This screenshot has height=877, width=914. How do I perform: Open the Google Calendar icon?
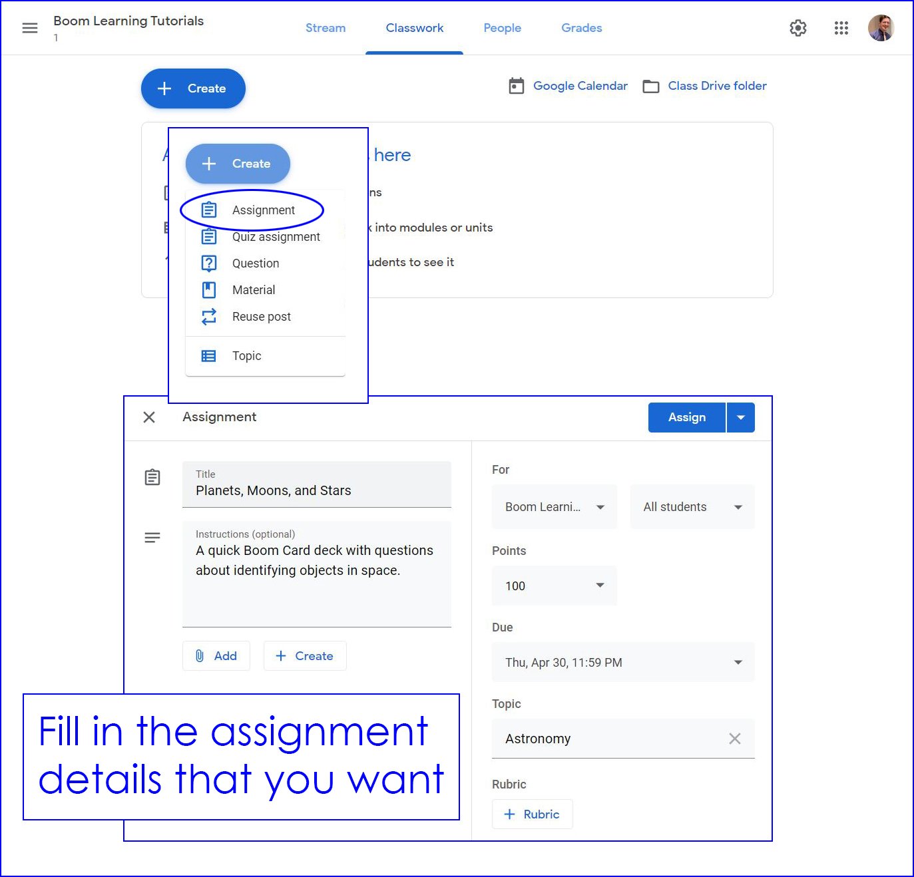[517, 85]
